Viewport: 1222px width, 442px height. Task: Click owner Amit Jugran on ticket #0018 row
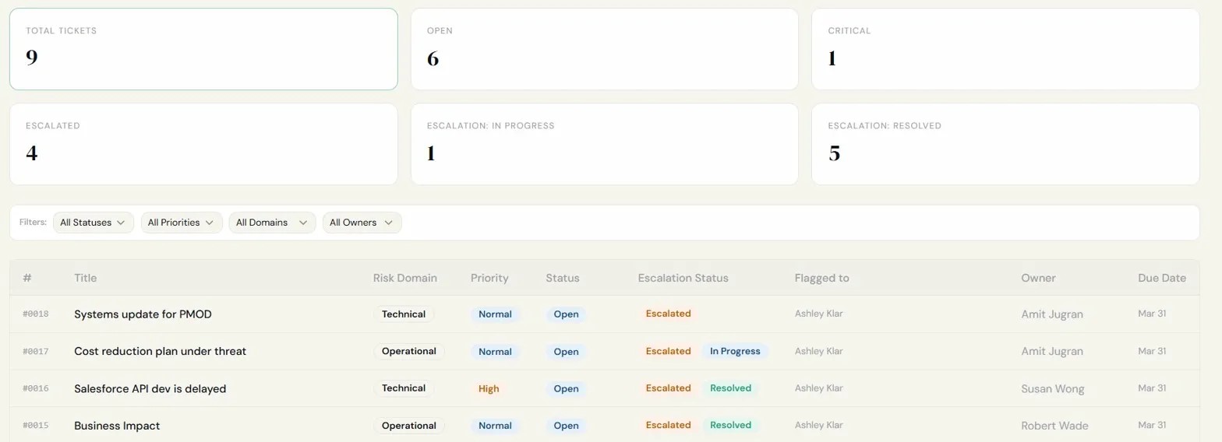[1052, 314]
